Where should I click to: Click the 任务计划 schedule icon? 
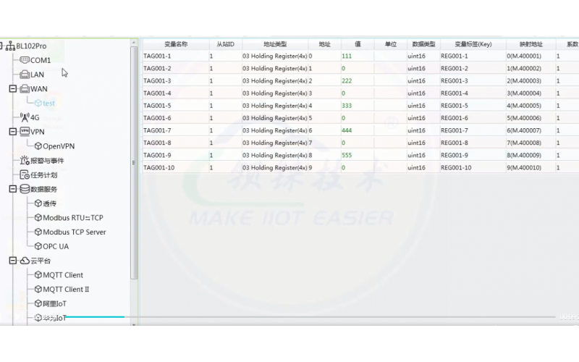(24, 175)
